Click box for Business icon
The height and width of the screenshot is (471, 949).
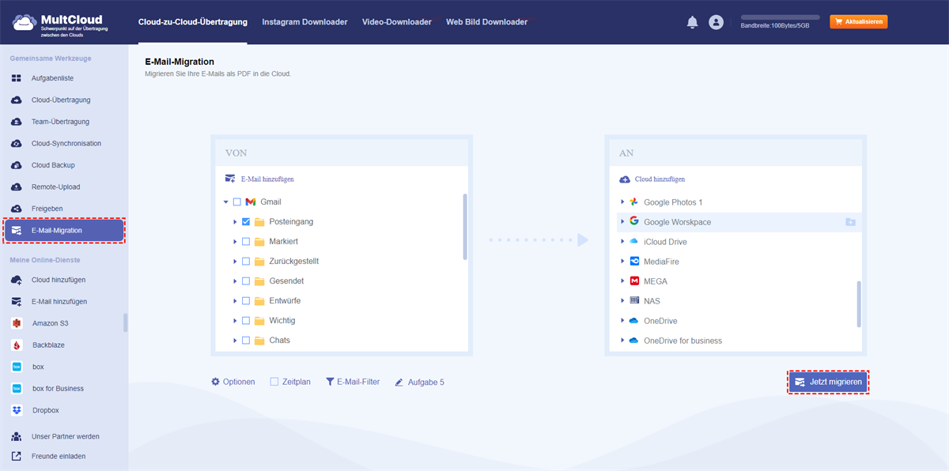(17, 389)
